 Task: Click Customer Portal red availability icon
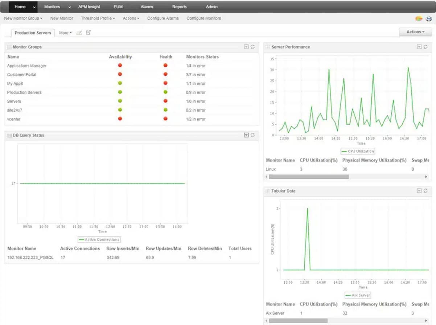[120, 74]
